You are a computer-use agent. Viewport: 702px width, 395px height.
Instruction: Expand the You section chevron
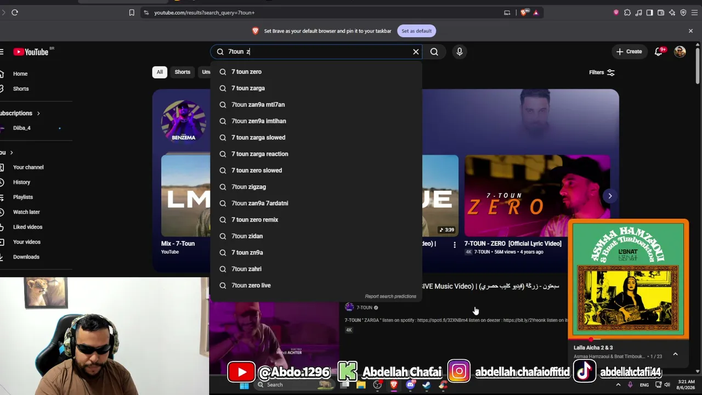pyautogui.click(x=11, y=153)
